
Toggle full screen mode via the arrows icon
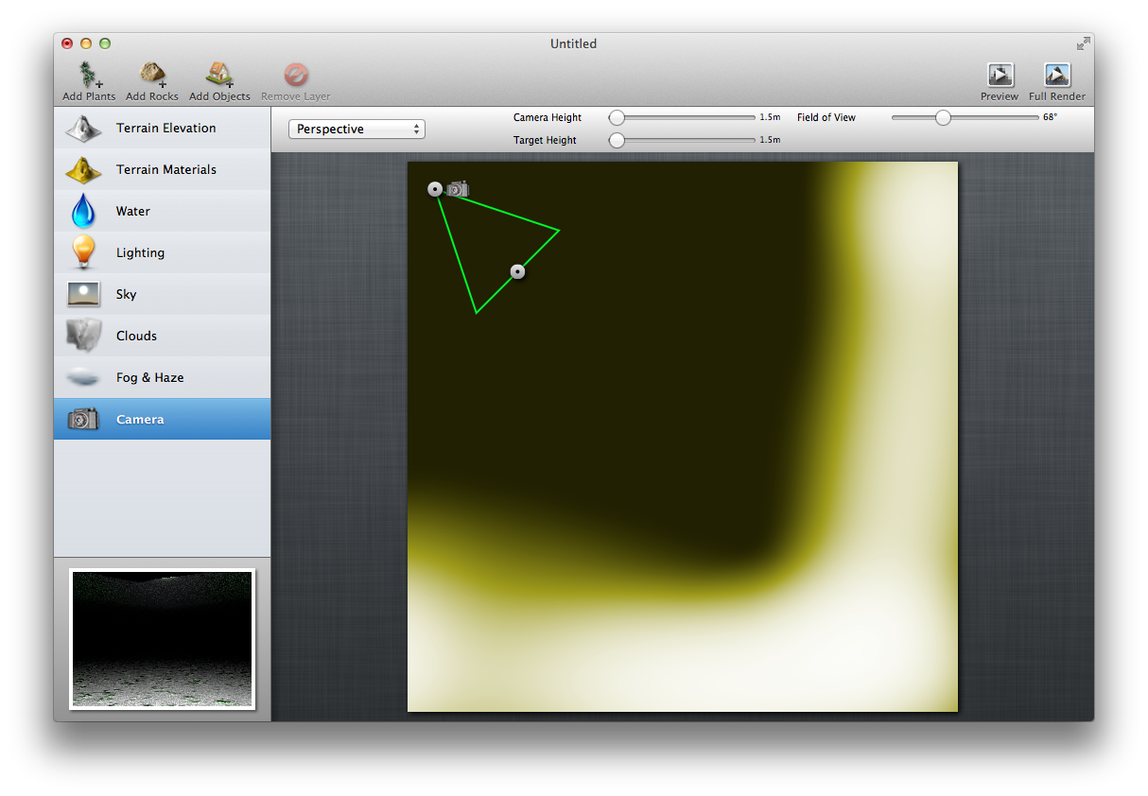pos(1083,43)
